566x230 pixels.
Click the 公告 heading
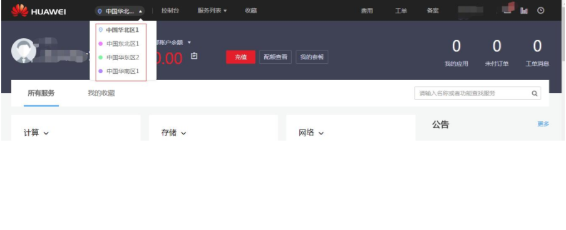440,125
